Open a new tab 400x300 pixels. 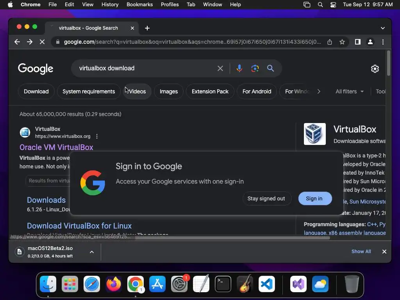pos(147,28)
